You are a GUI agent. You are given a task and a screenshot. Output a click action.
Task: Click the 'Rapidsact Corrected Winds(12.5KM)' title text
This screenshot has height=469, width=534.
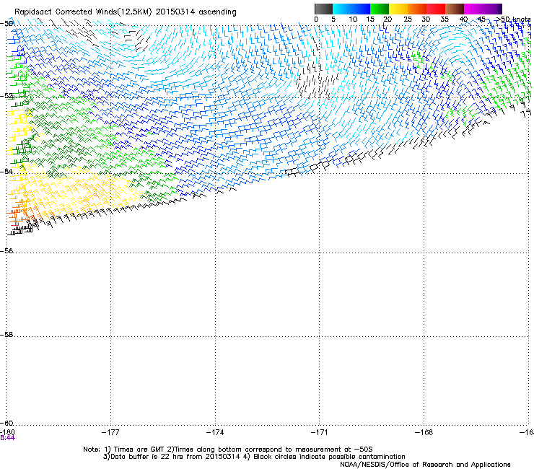click(83, 12)
